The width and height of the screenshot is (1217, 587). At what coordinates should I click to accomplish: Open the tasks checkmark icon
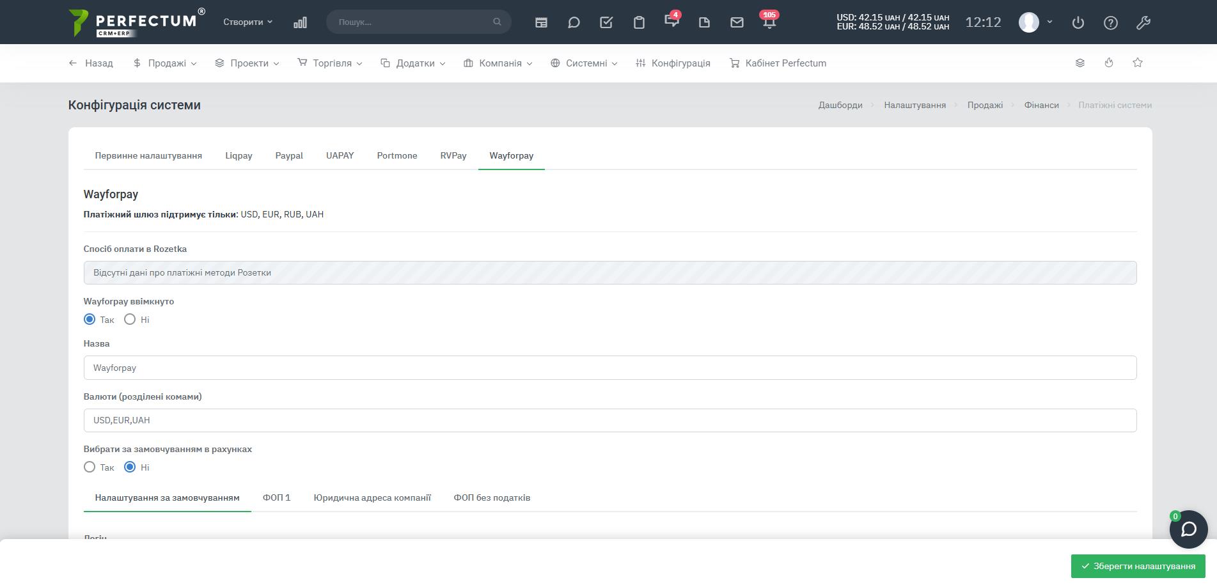coord(606,22)
